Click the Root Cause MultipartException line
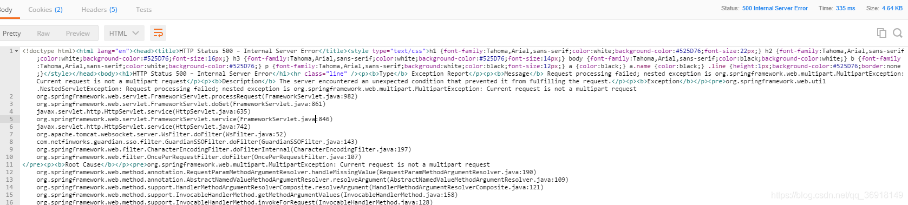 pos(256,164)
